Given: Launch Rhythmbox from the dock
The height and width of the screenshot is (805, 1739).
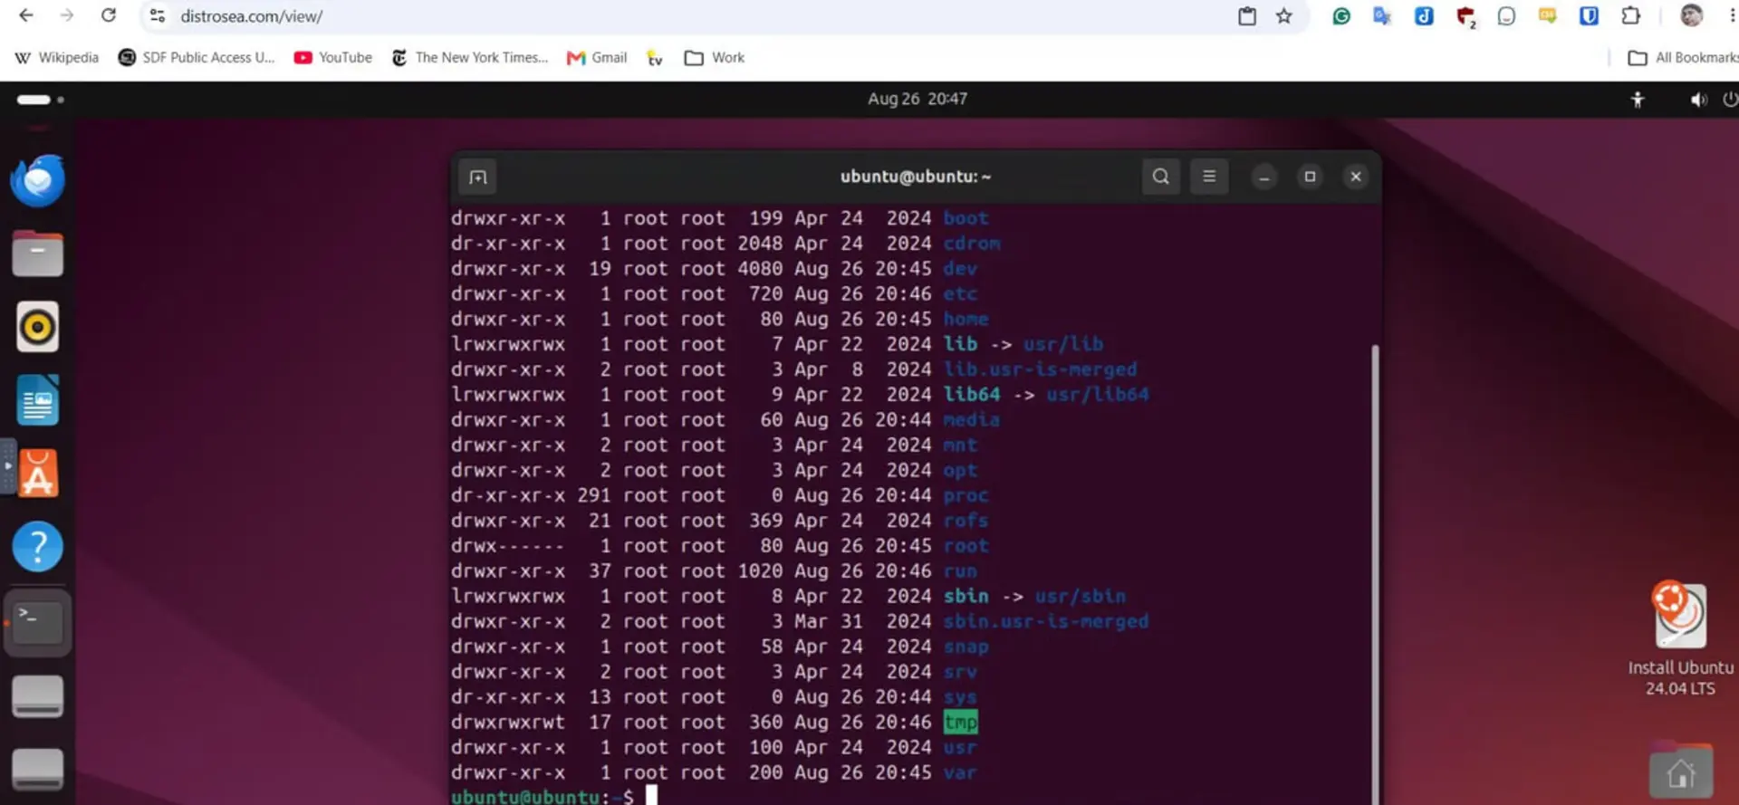Looking at the screenshot, I should [x=38, y=327].
